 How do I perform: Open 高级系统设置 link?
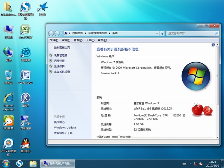(62, 72)
